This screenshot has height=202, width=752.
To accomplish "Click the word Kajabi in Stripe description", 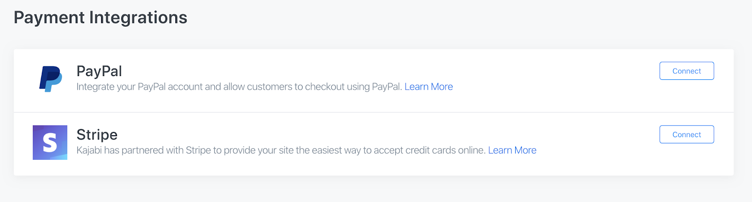I will (89, 150).
